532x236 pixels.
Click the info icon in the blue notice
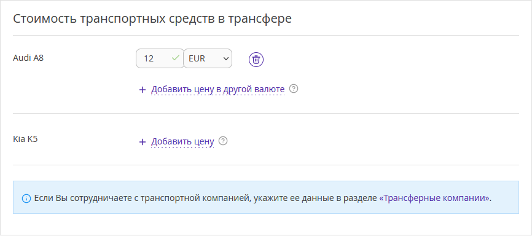pos(26,198)
